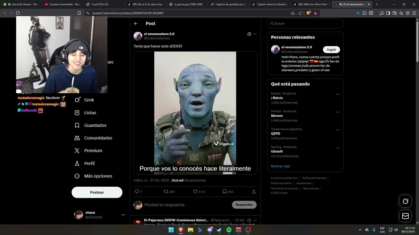
Task: Click the Postear button
Action: [97, 192]
